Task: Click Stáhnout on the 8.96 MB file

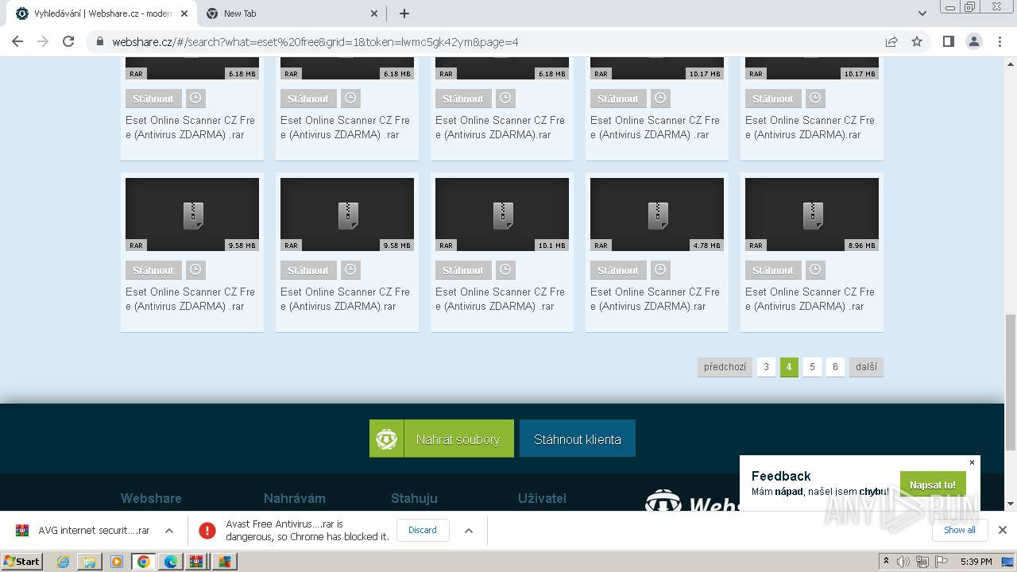Action: 773,270
